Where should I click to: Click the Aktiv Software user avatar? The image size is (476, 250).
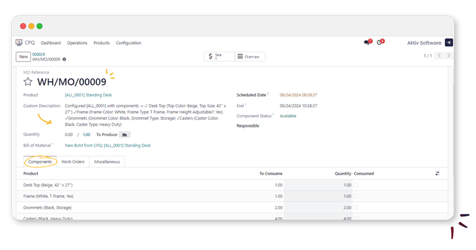[448, 43]
